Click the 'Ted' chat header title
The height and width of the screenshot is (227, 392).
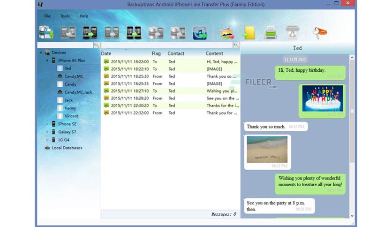point(297,48)
